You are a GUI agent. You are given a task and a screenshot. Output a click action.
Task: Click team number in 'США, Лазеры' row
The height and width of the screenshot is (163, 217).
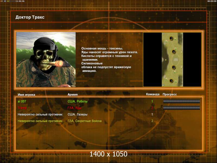click(x=152, y=114)
